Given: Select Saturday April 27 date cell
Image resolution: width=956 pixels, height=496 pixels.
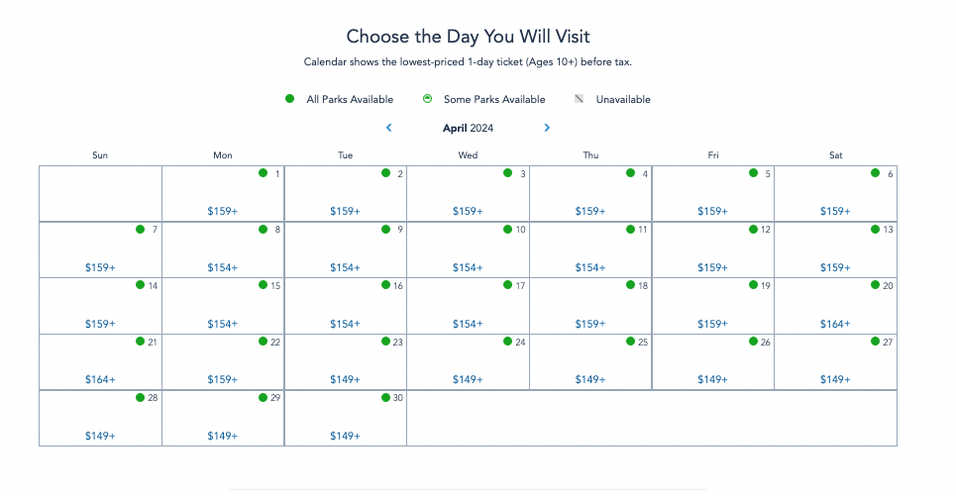Looking at the screenshot, I should (x=835, y=360).
